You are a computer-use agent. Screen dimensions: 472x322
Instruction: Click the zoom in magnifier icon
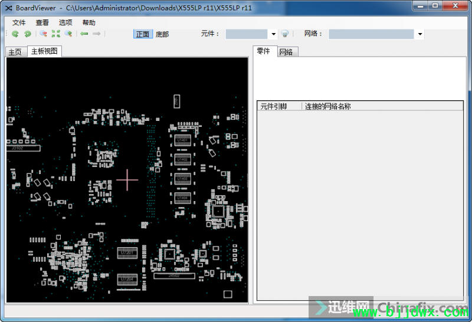tap(68, 34)
